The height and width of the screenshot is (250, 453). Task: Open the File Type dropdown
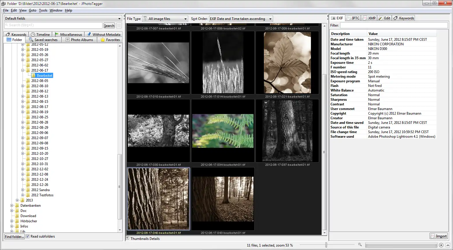165,19
